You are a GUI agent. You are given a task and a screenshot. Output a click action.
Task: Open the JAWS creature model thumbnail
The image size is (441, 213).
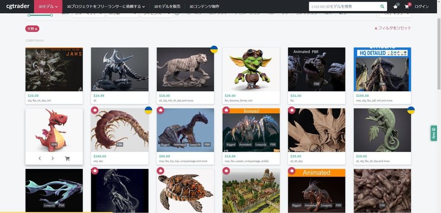click(x=54, y=69)
